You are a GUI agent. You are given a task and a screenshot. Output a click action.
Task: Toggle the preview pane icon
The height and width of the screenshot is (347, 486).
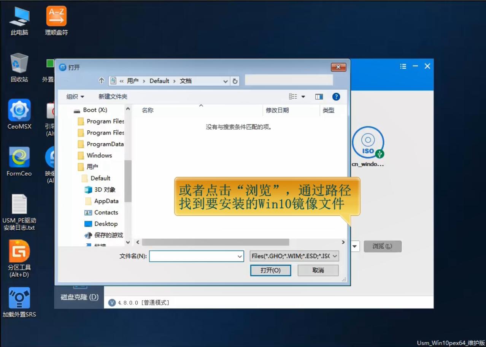[x=319, y=97]
